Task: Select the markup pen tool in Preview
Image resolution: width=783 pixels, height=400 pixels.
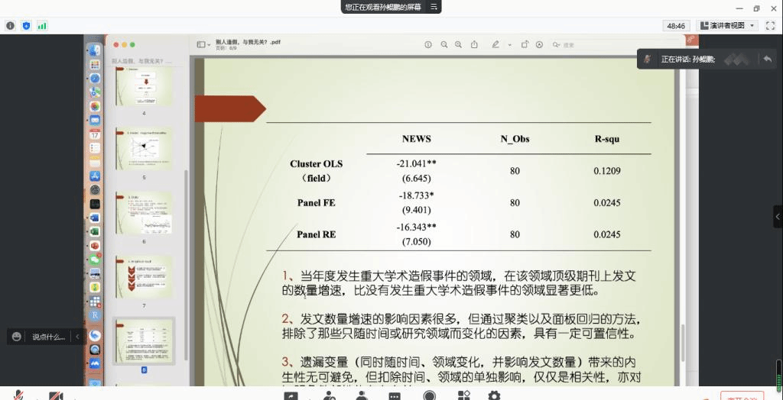Action: point(495,45)
